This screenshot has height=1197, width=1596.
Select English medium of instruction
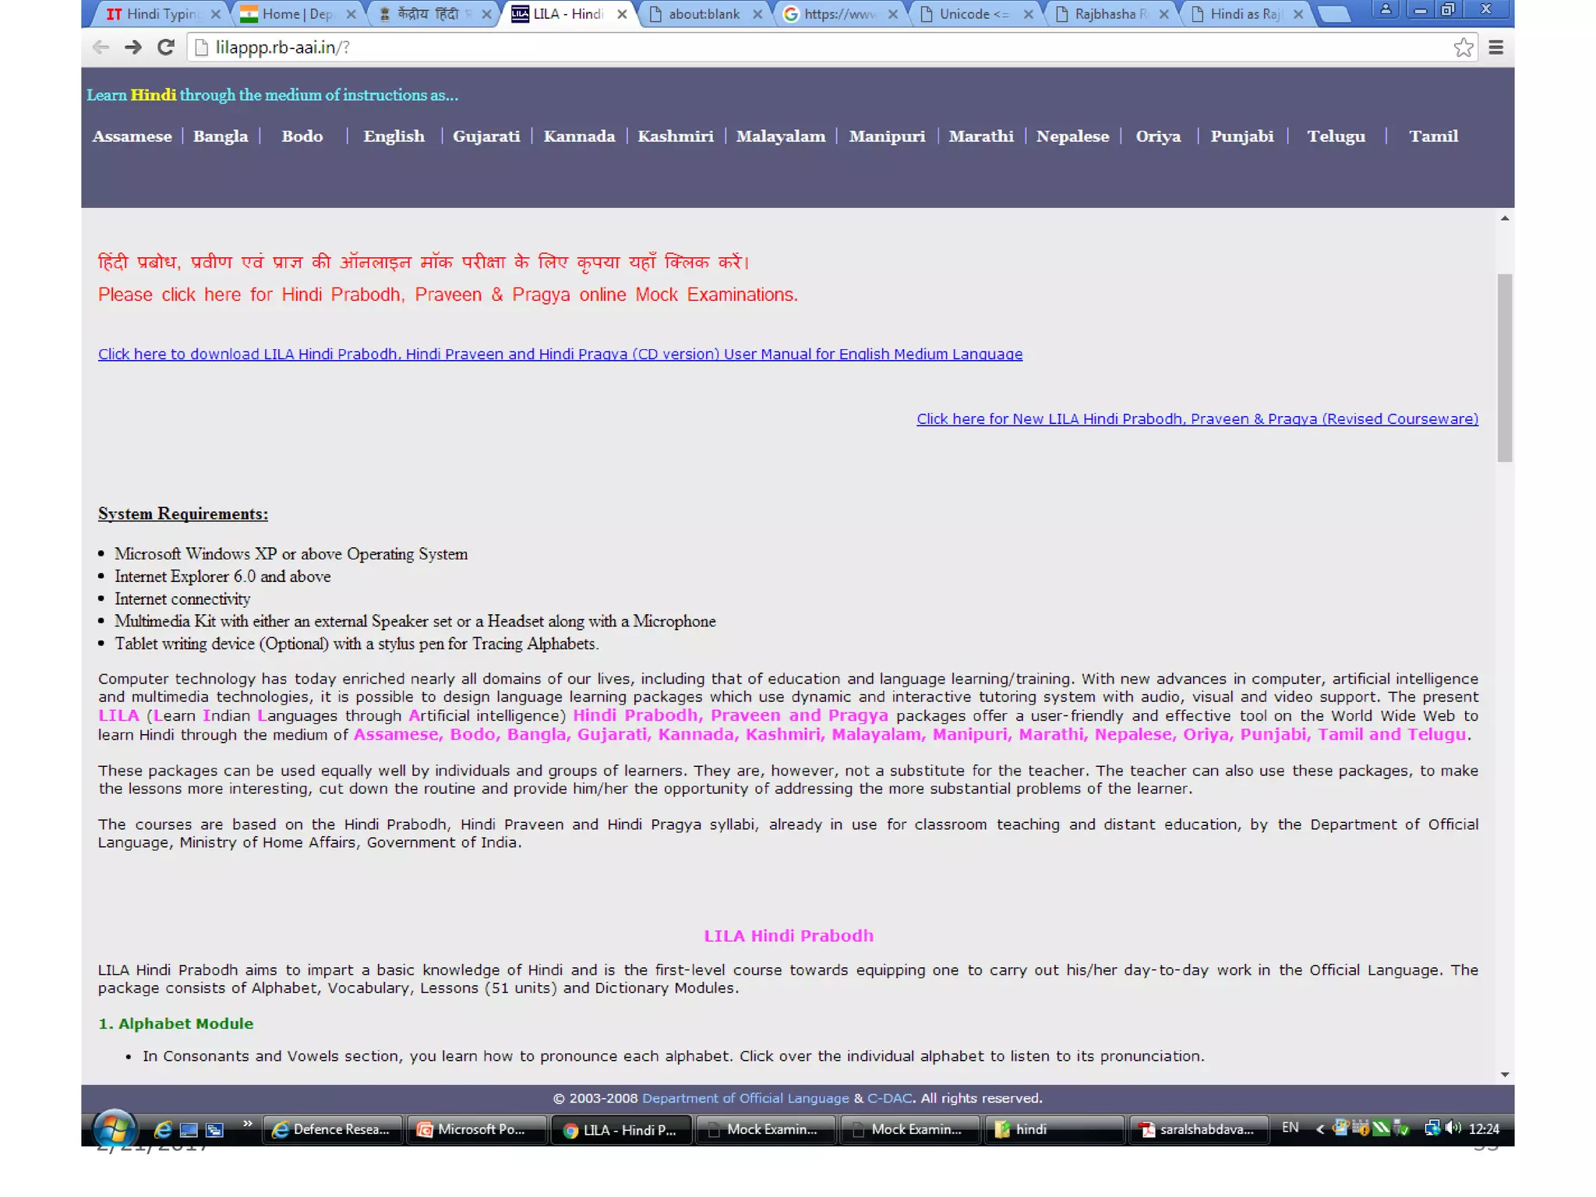pos(394,136)
